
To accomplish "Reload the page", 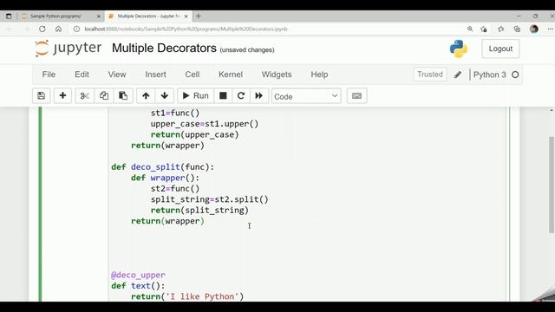I will [x=42, y=29].
